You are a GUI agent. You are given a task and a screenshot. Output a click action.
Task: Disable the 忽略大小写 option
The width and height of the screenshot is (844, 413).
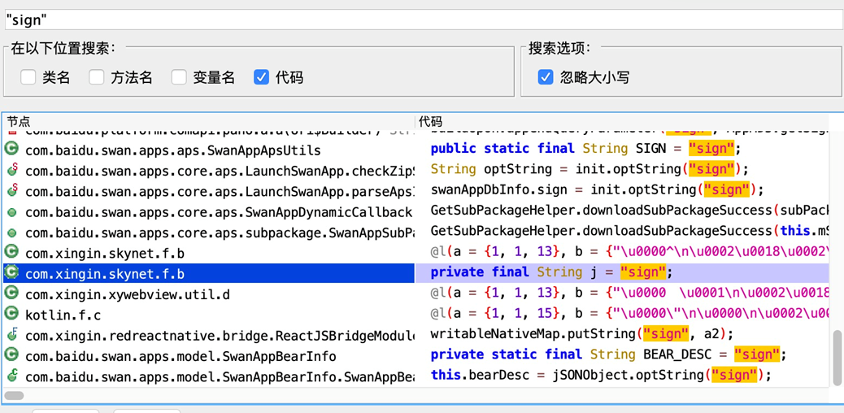(x=546, y=77)
